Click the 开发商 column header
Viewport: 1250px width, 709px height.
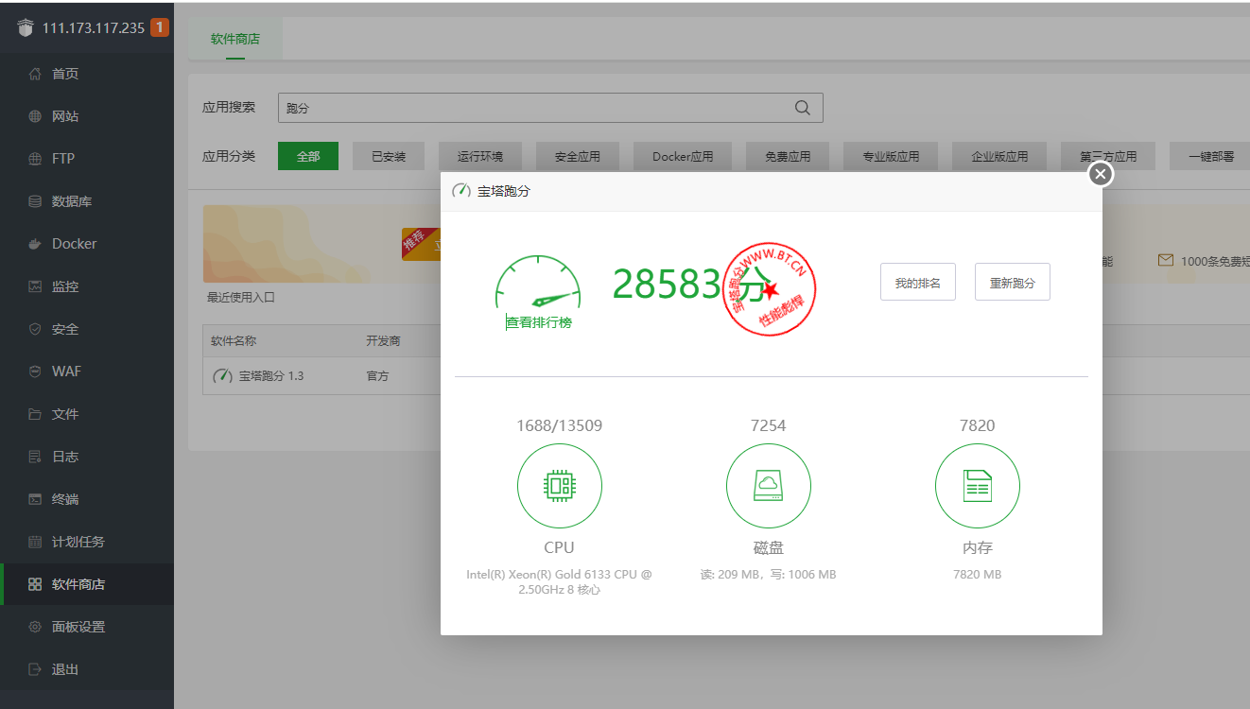383,341
